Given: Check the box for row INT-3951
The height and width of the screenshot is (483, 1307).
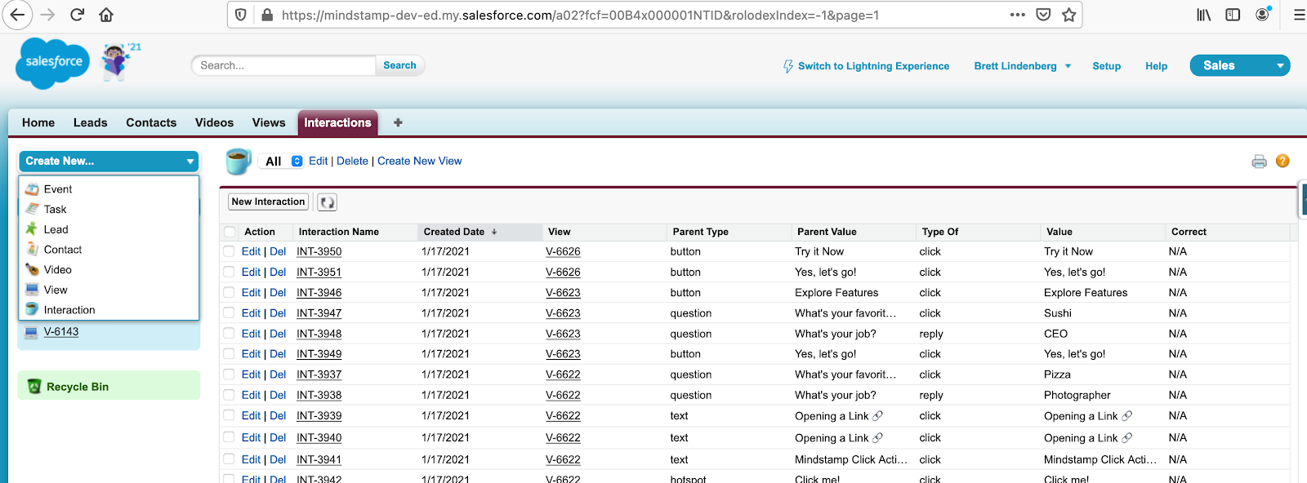Looking at the screenshot, I should pos(229,272).
